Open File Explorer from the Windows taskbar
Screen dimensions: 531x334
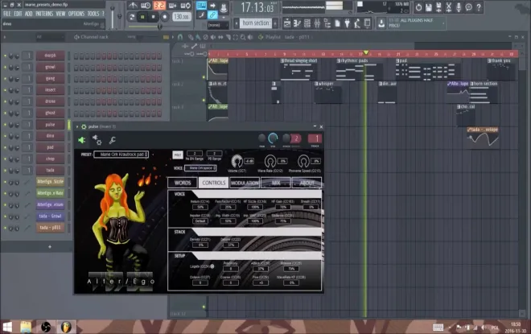click(x=26, y=327)
